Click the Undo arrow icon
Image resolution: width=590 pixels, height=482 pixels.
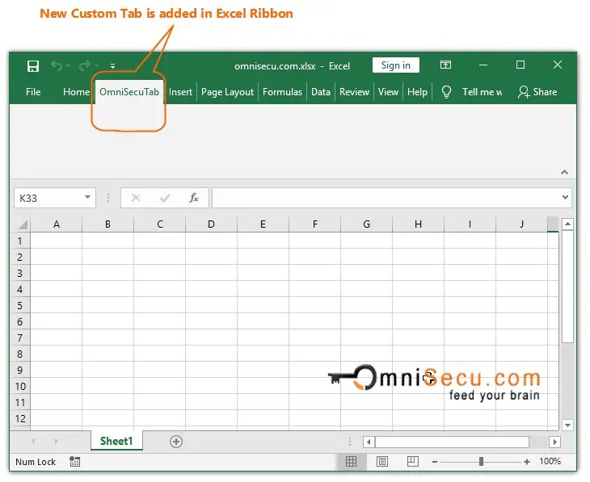point(57,65)
